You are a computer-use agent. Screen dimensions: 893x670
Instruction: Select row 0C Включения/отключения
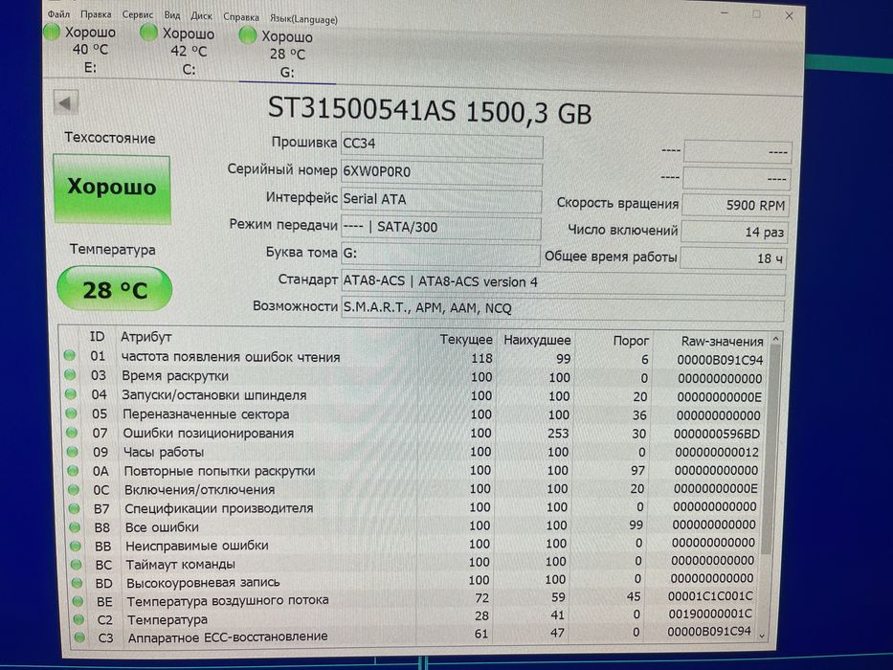414,489
